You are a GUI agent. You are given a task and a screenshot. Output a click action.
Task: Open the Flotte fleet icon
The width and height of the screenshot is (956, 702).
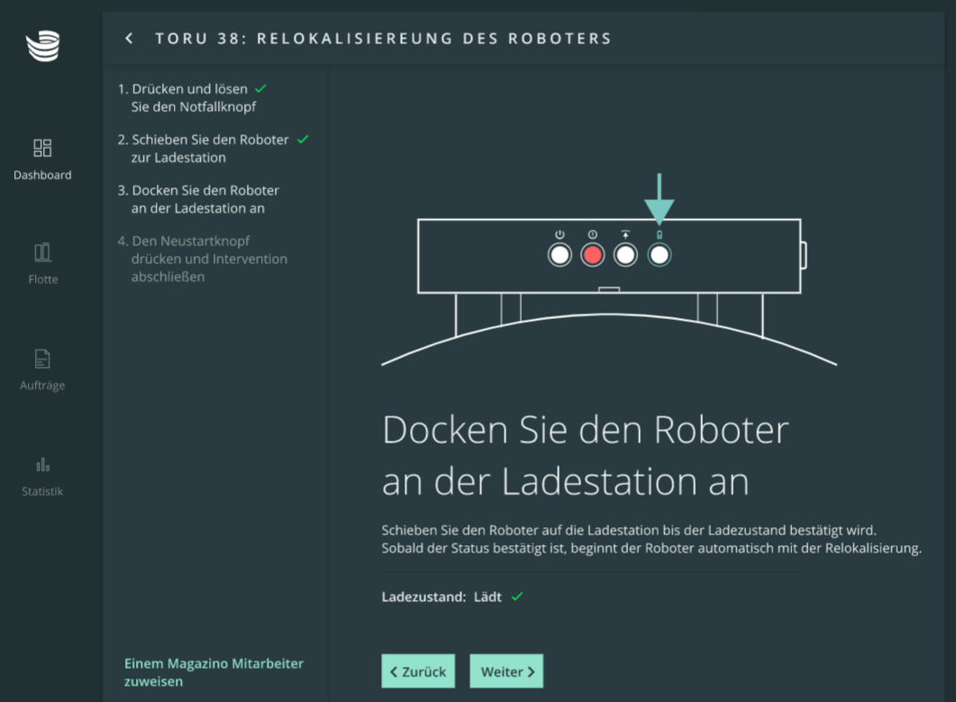[42, 252]
